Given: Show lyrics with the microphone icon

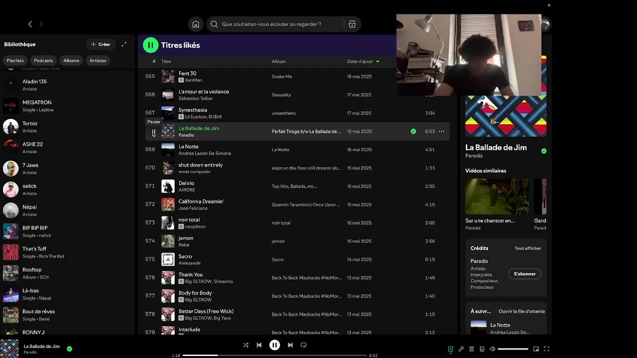Looking at the screenshot, I should tap(461, 349).
